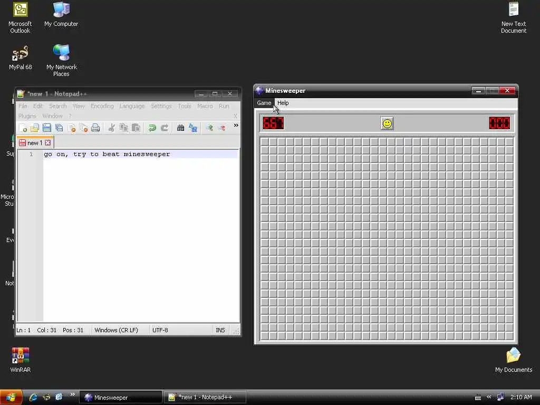Click the New file icon in Notepad++
Image resolution: width=540 pixels, height=405 pixels.
pos(23,128)
